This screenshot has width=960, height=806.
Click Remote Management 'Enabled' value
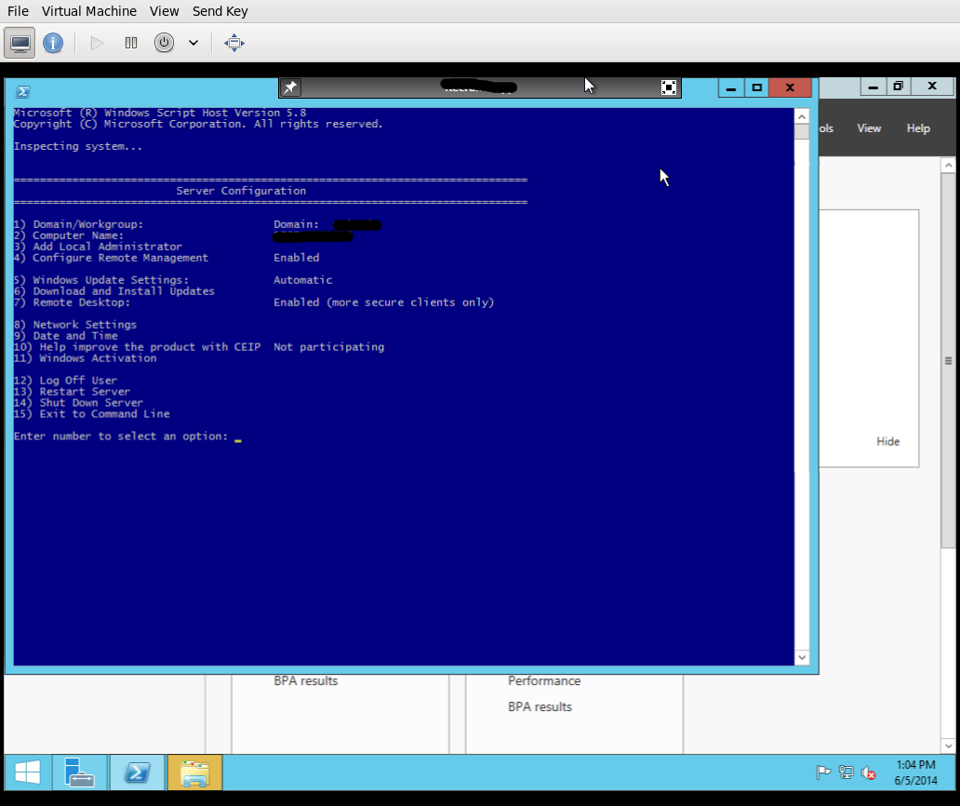point(297,258)
